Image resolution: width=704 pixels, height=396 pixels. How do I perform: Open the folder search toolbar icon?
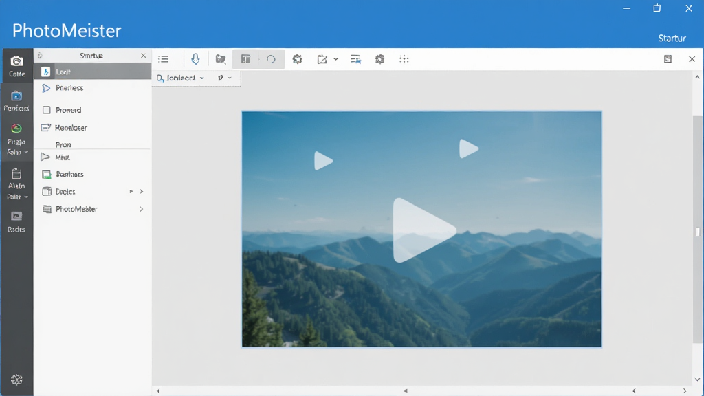click(221, 59)
